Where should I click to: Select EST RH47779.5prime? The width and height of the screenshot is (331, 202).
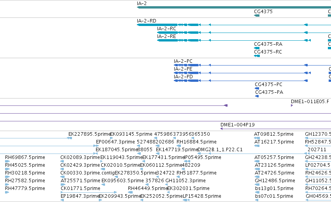point(25,189)
